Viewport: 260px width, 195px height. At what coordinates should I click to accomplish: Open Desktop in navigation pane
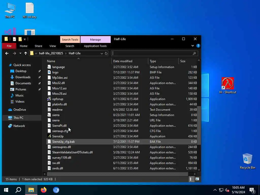point(21,71)
